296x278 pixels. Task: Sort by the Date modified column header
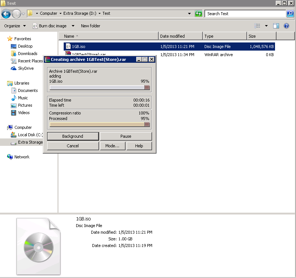[180, 36]
